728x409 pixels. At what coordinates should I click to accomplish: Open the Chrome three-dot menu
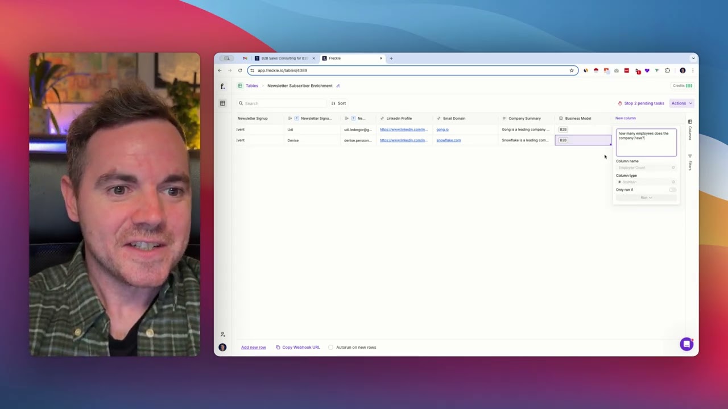(692, 70)
